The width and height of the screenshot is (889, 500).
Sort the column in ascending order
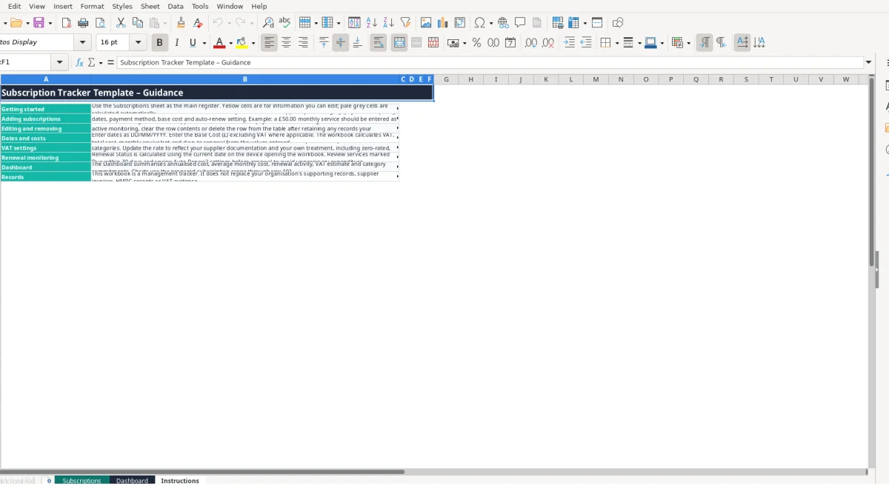pyautogui.click(x=372, y=23)
